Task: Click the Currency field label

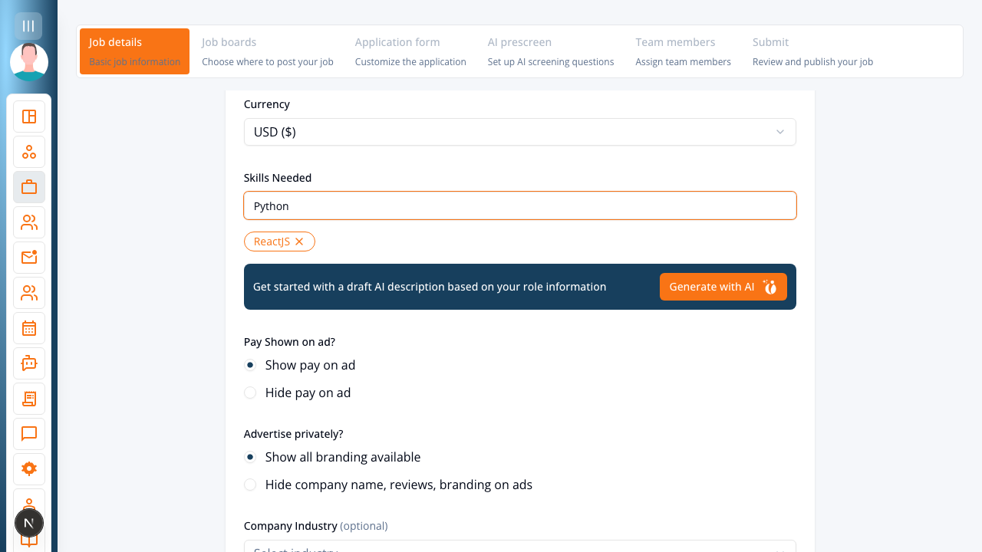Action: pyautogui.click(x=267, y=104)
